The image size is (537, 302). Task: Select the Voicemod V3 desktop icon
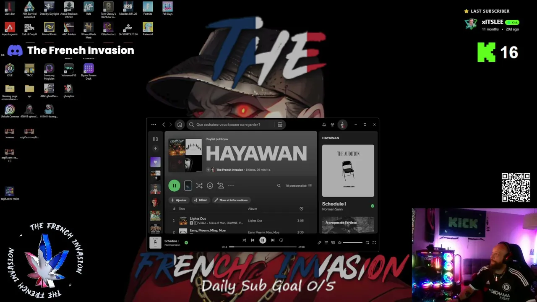(69, 70)
